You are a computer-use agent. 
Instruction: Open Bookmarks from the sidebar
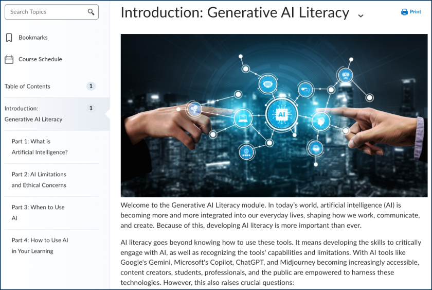tap(33, 38)
